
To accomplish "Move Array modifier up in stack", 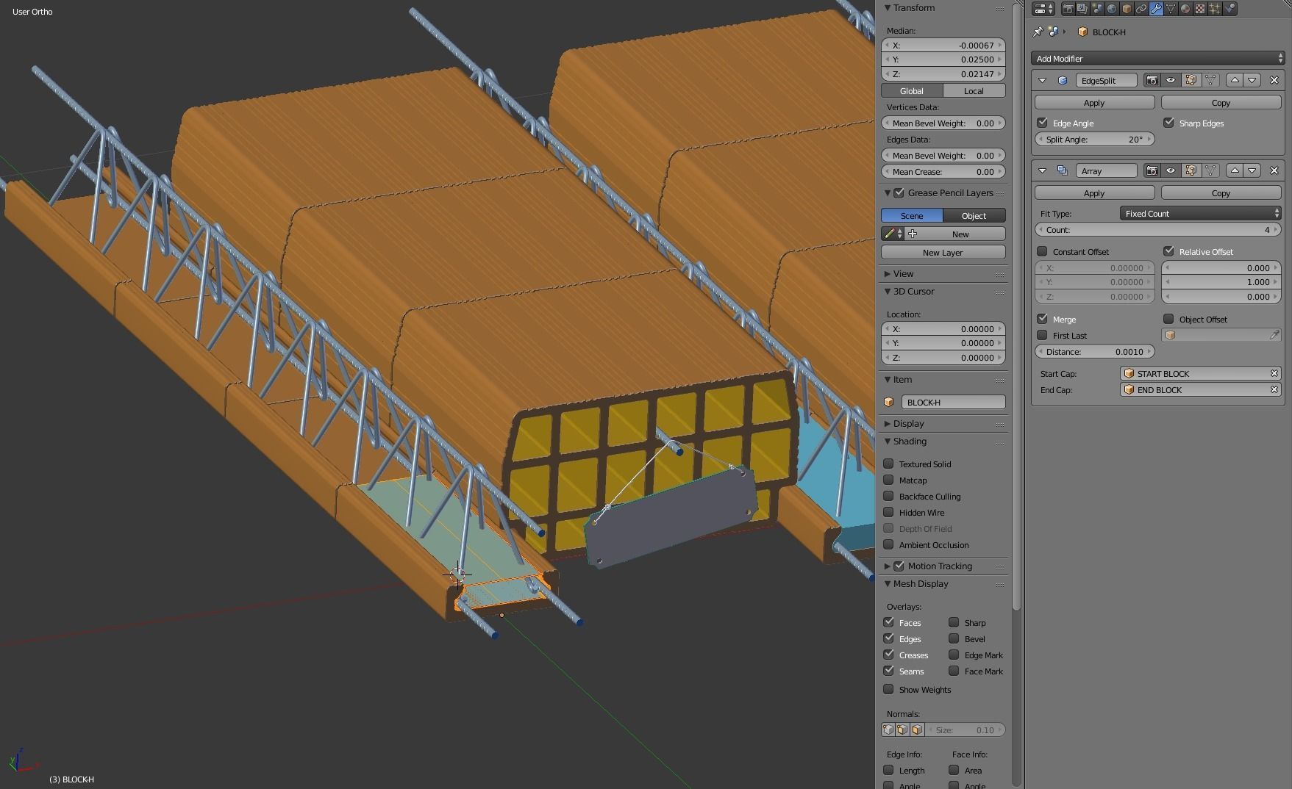I will [x=1235, y=170].
